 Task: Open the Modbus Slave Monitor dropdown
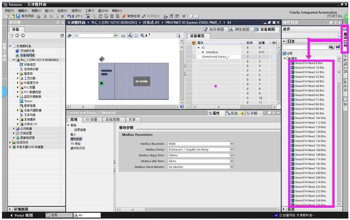[232, 167]
